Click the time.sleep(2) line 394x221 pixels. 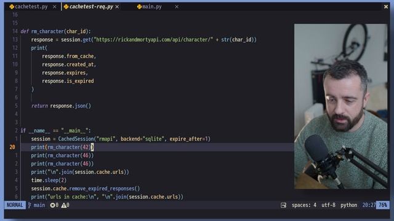click(x=49, y=180)
